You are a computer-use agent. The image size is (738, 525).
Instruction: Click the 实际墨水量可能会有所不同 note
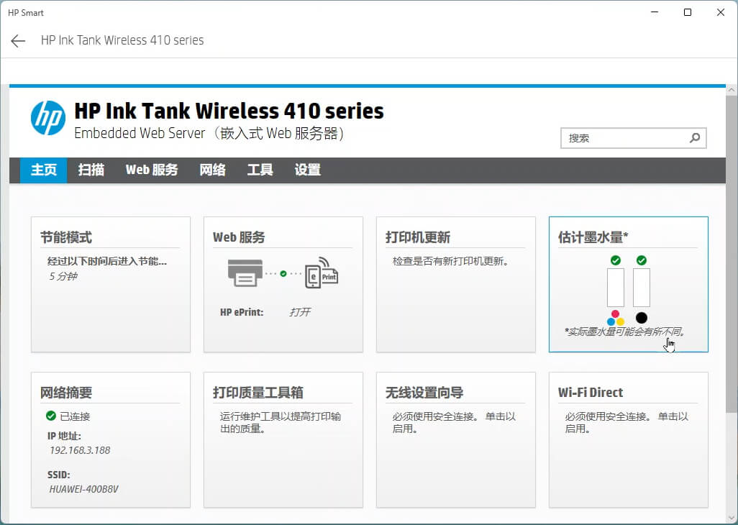(625, 332)
